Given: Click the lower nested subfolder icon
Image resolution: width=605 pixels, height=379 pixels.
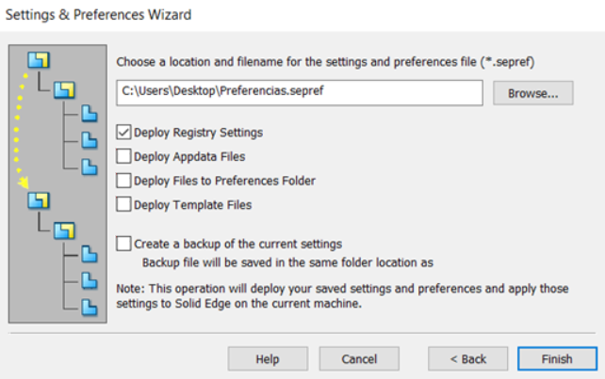Looking at the screenshot, I should tap(64, 230).
